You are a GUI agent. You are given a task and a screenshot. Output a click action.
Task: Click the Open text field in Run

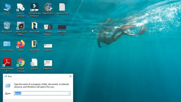pos(42,93)
